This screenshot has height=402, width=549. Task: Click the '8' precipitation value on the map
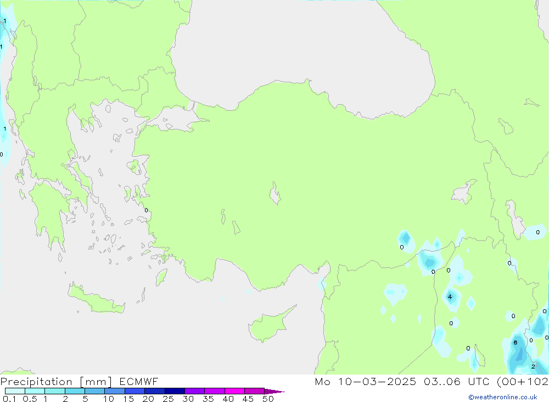(x=516, y=342)
